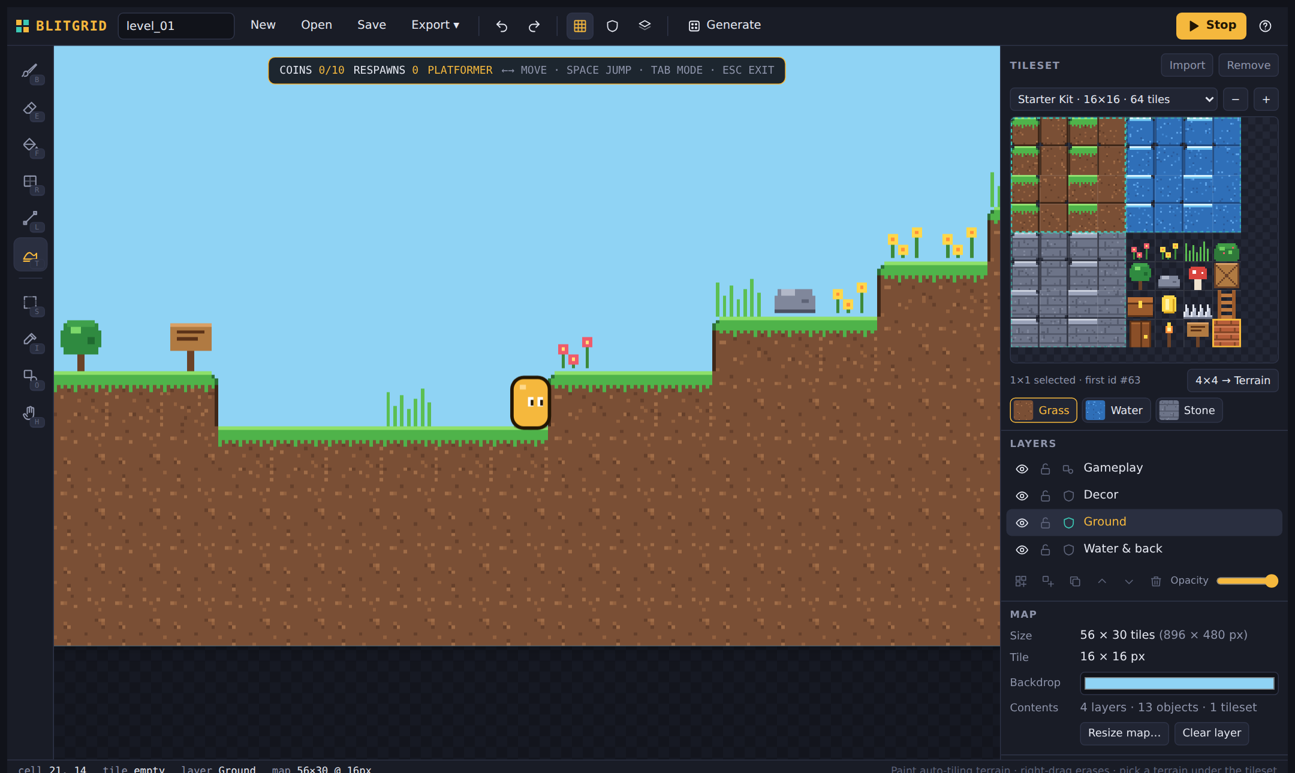Move layer down with chevron arrow
Viewport: 1295px width, 773px height.
tap(1129, 581)
